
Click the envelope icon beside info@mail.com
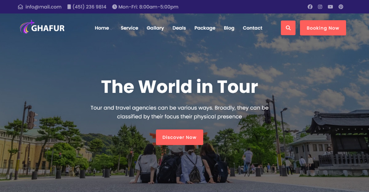point(20,7)
